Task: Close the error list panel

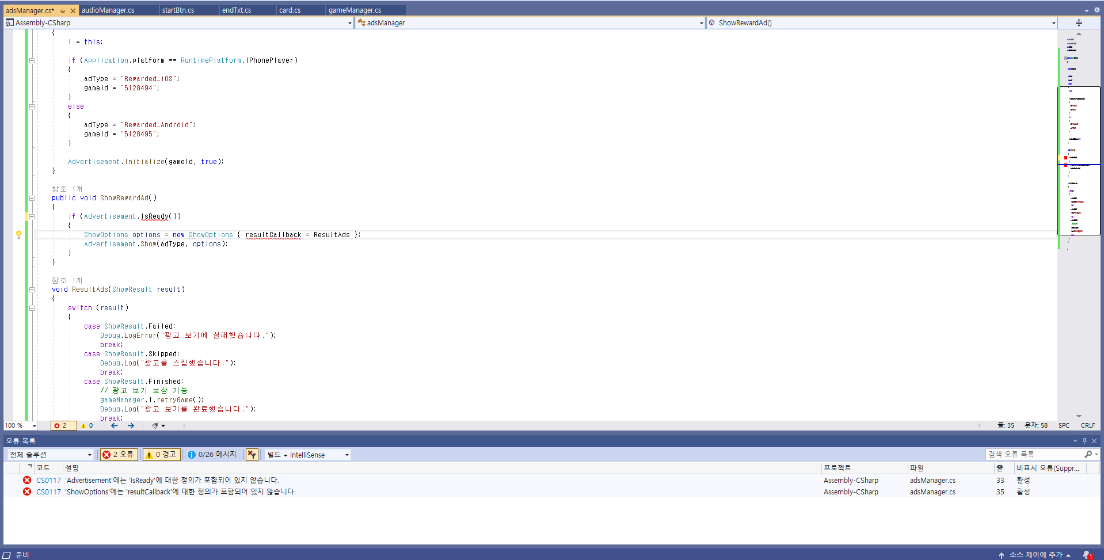Action: click(1094, 441)
